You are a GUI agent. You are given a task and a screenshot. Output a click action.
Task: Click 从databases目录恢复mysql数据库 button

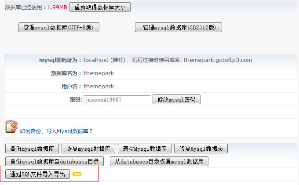coord(159,161)
